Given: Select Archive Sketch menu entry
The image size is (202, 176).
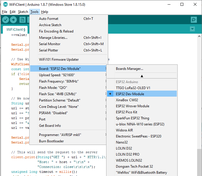Looking at the screenshot, I should point(69,25).
